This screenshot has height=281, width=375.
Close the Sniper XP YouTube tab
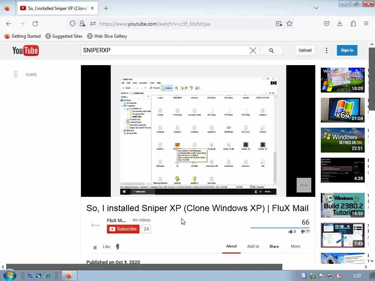[x=92, y=8]
